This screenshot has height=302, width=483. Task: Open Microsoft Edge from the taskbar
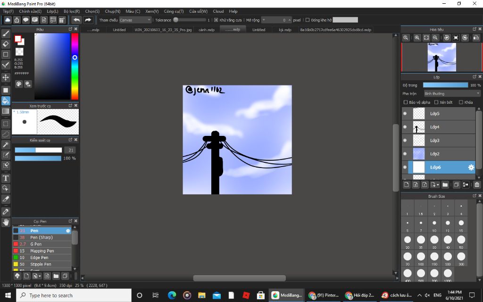tap(172, 295)
